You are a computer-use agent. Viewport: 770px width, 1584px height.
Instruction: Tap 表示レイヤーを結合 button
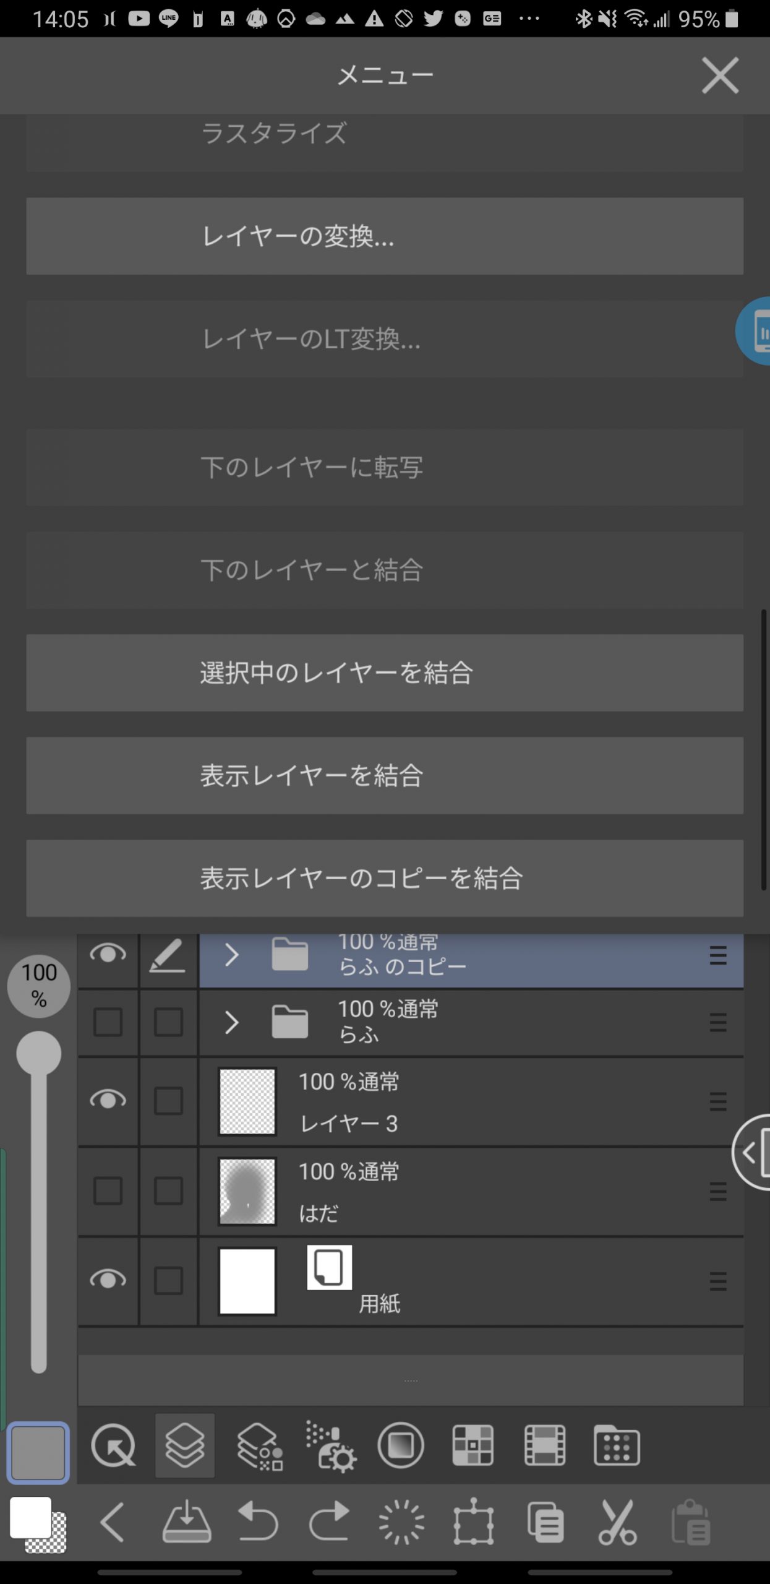click(385, 775)
